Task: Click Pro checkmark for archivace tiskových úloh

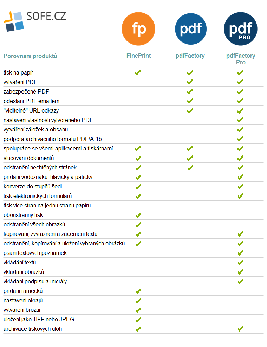Action: 240,329
